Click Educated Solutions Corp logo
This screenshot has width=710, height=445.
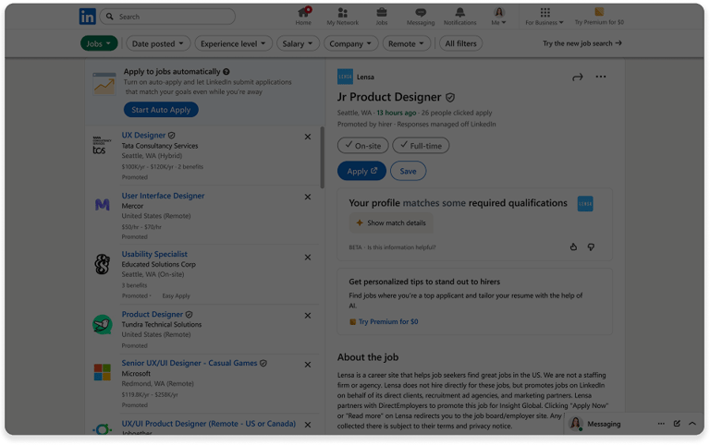click(x=102, y=264)
